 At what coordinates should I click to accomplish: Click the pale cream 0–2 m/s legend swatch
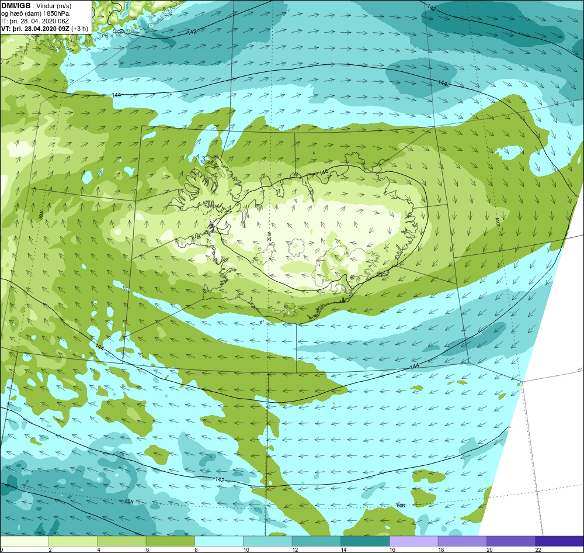pyautogui.click(x=24, y=541)
